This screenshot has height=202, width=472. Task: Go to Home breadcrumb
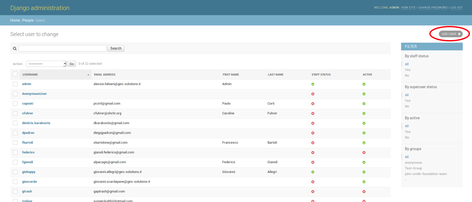[x=15, y=20]
